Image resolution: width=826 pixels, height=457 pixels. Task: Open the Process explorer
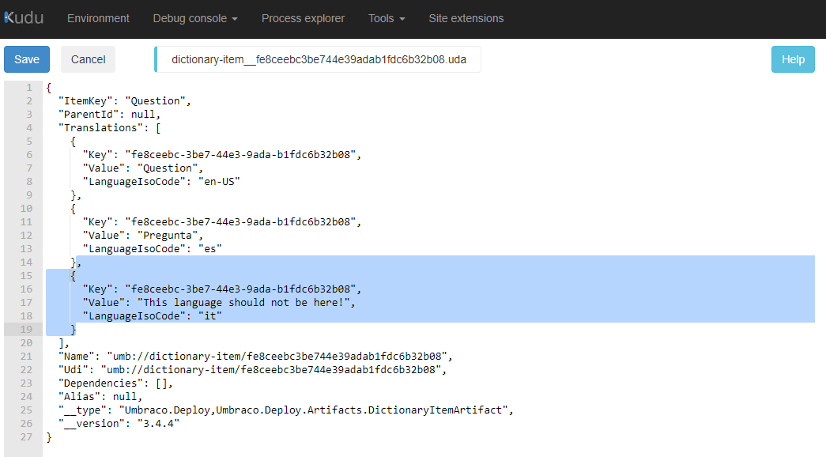(303, 17)
